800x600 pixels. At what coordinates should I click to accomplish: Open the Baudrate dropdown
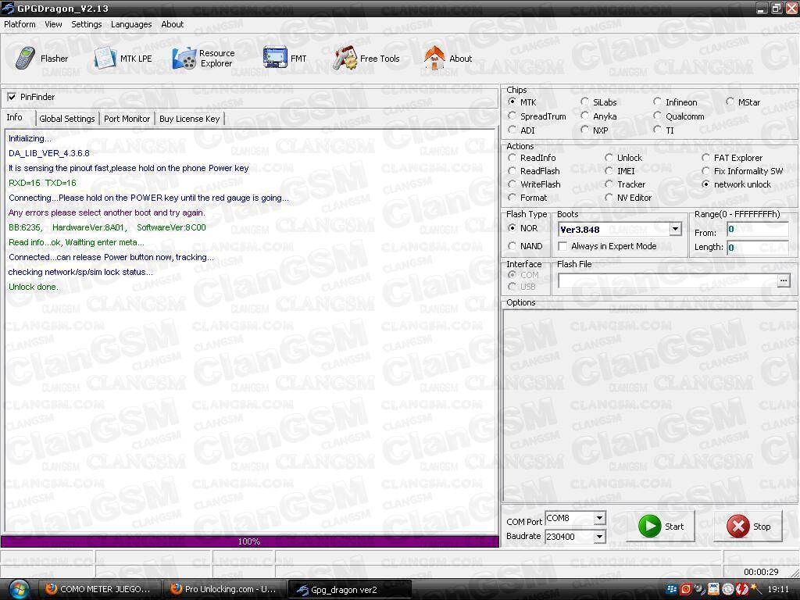tap(600, 537)
